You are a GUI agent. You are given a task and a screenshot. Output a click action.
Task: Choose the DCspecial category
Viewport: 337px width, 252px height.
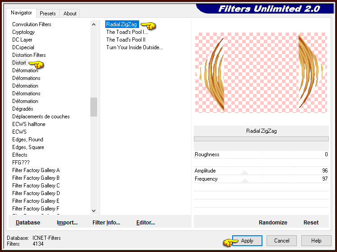[23, 47]
